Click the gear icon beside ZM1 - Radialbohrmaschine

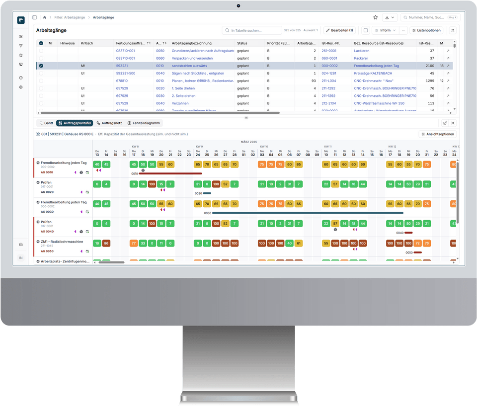[x=38, y=242]
